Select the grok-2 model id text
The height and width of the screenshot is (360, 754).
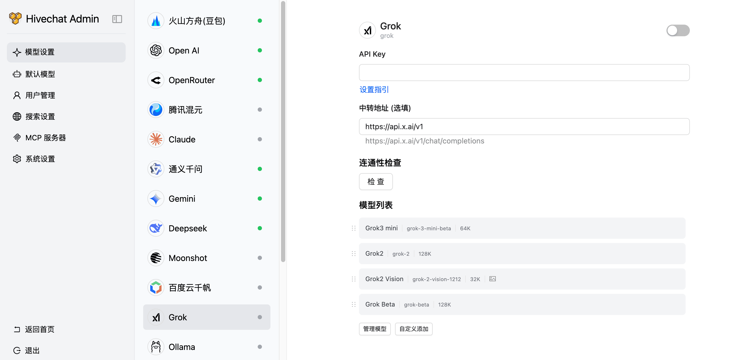click(401, 254)
